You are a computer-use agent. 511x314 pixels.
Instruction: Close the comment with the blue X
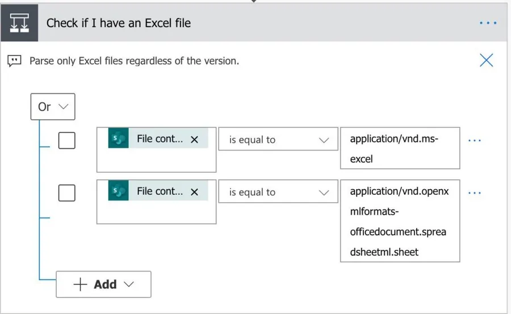486,60
